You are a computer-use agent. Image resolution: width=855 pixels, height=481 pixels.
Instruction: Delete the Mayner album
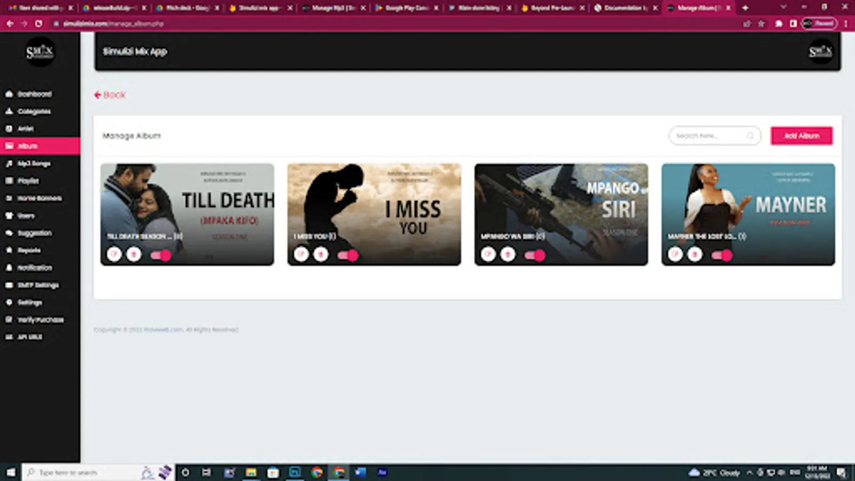tap(695, 254)
